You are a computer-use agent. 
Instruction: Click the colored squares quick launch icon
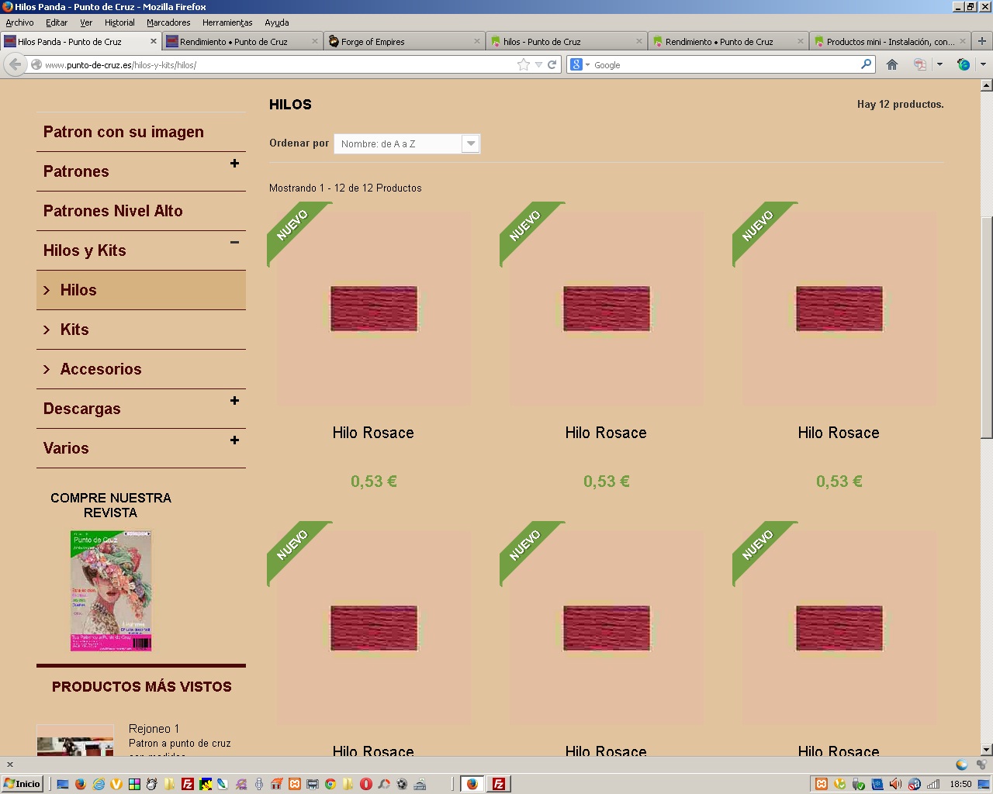coord(134,784)
